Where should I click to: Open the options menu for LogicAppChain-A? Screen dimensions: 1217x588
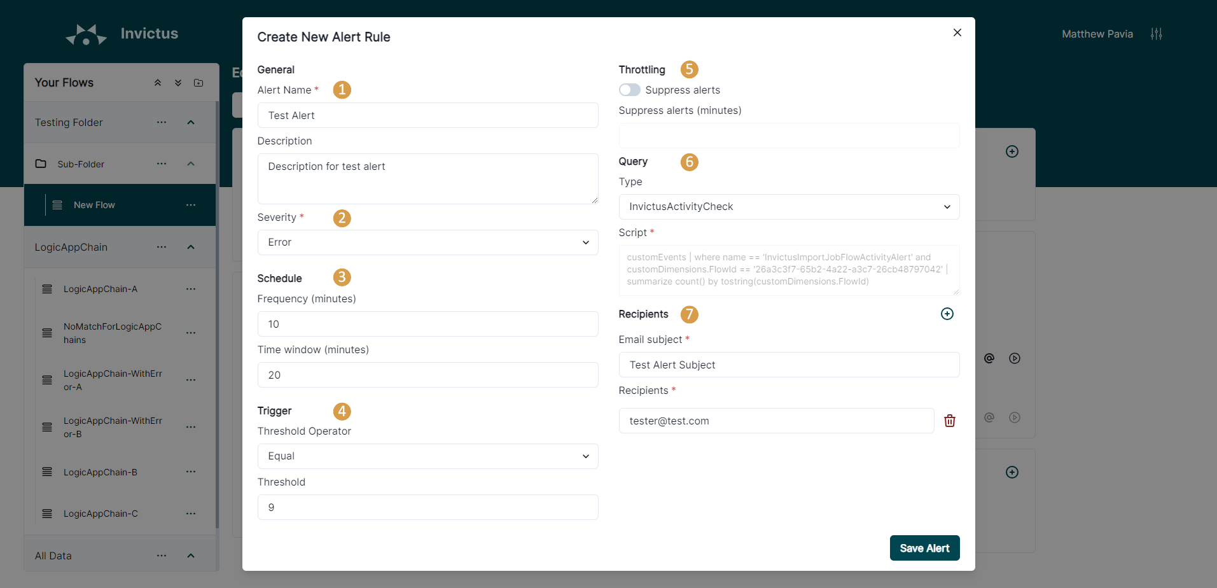pos(191,289)
